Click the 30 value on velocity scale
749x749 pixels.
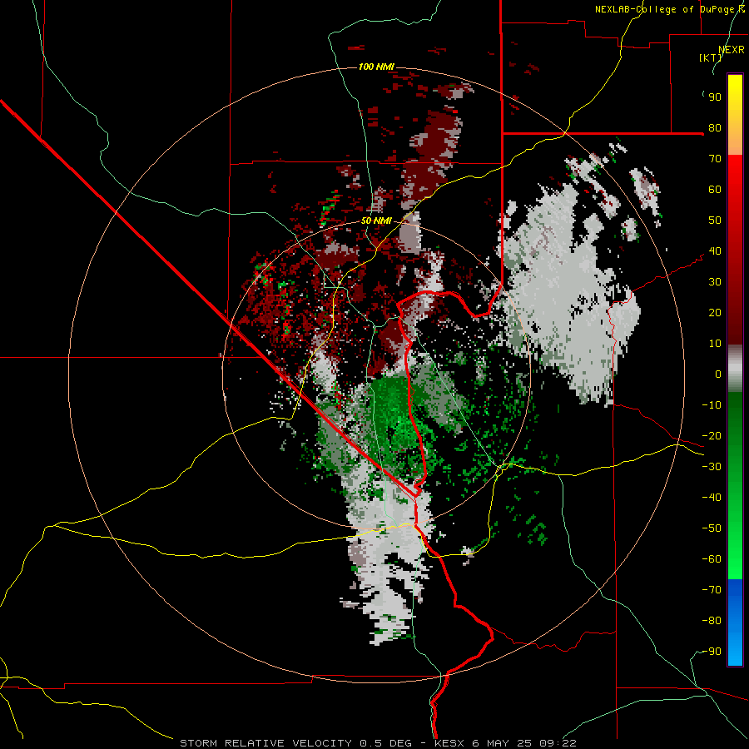[x=715, y=282]
